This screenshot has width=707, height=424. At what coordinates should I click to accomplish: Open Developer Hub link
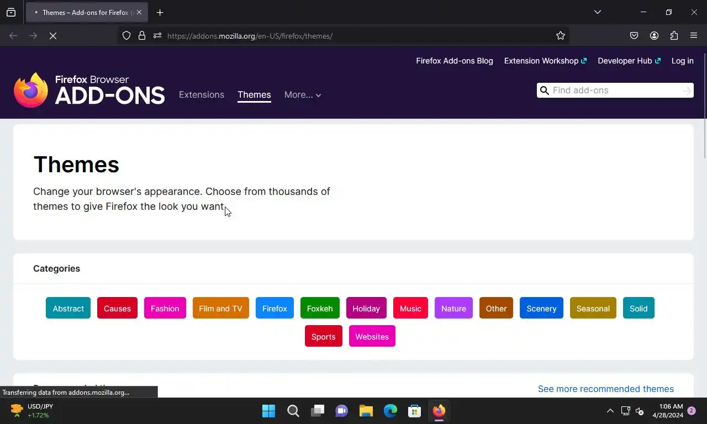[629, 61]
